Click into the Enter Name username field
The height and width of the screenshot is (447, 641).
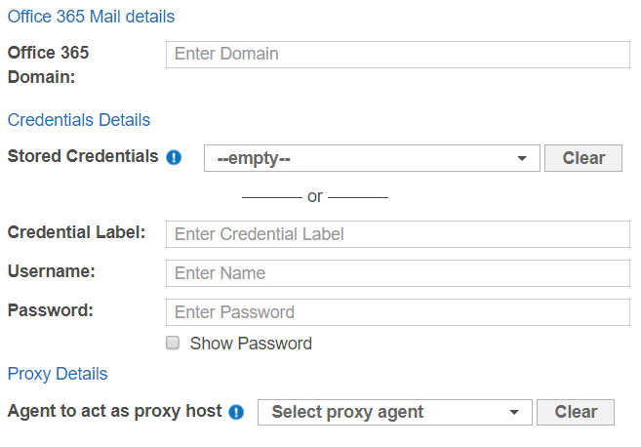[x=398, y=273]
